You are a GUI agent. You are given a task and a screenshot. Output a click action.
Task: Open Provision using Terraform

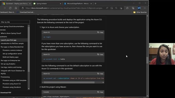point(12,87)
